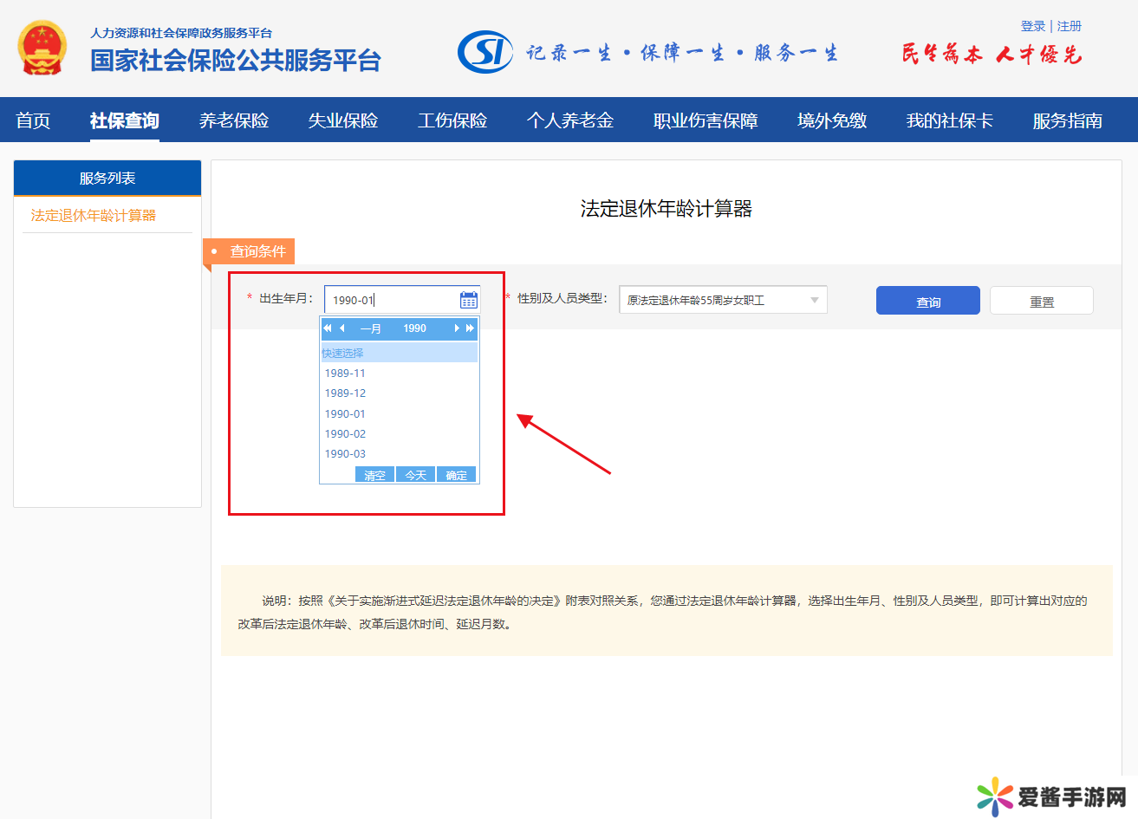The width and height of the screenshot is (1138, 819).
Task: Choose 1990-02 from quick selection list
Action: (x=345, y=434)
